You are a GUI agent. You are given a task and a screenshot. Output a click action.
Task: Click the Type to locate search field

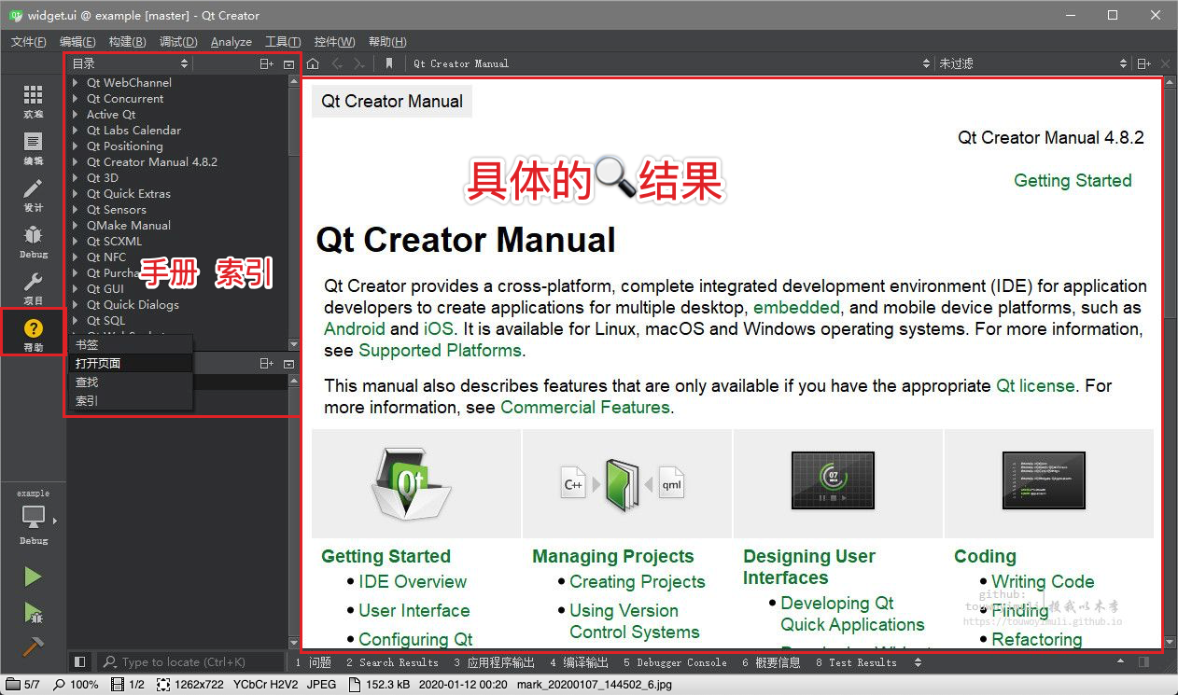[x=189, y=662]
